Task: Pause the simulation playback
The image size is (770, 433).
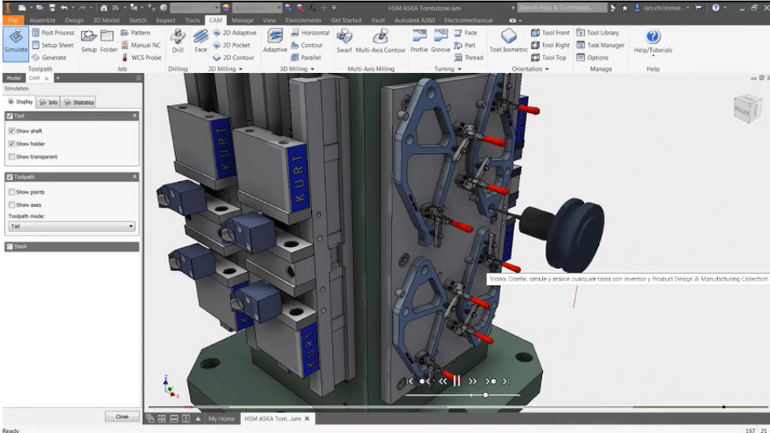Action: 457,381
